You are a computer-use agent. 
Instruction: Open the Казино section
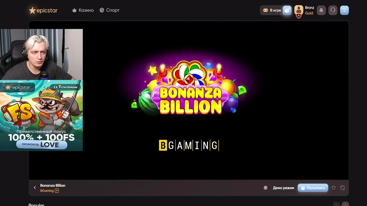pyautogui.click(x=83, y=10)
